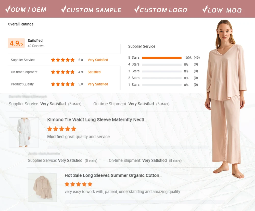
Task: Open Hot Sale Long Sleeves Summer Organic Cotton product
Action: coord(113,175)
